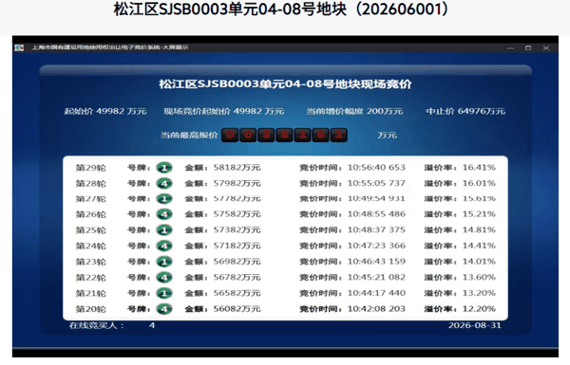The image size is (570, 365).
Task: Click the app icon in the title bar
Action: coord(19,47)
